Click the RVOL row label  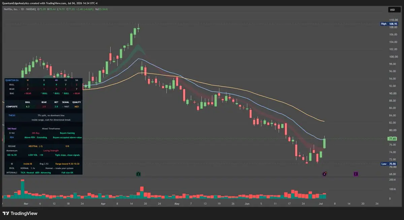(x=12, y=168)
